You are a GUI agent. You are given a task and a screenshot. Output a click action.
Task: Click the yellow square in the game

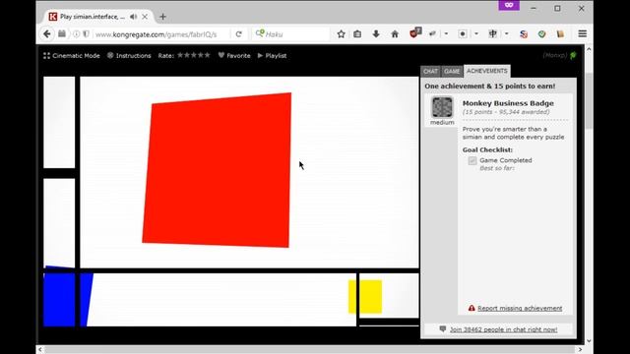pyautogui.click(x=365, y=297)
